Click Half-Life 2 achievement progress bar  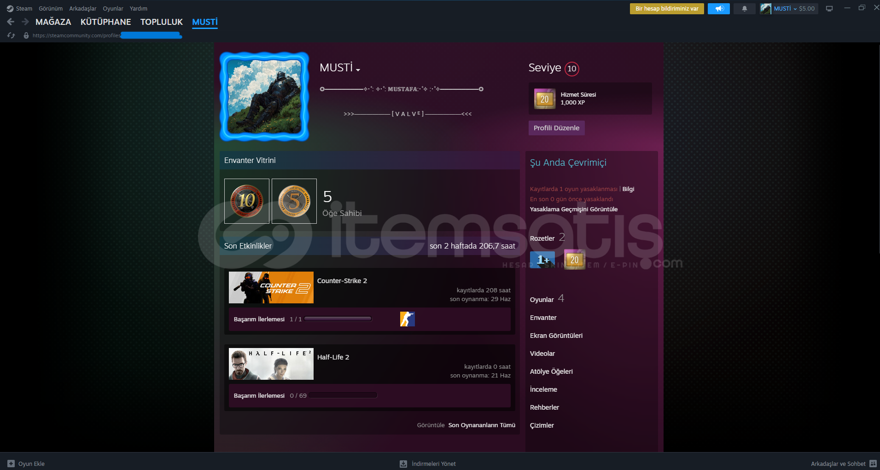click(343, 395)
